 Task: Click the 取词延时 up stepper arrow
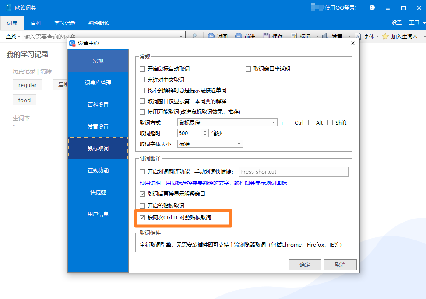(x=205, y=131)
